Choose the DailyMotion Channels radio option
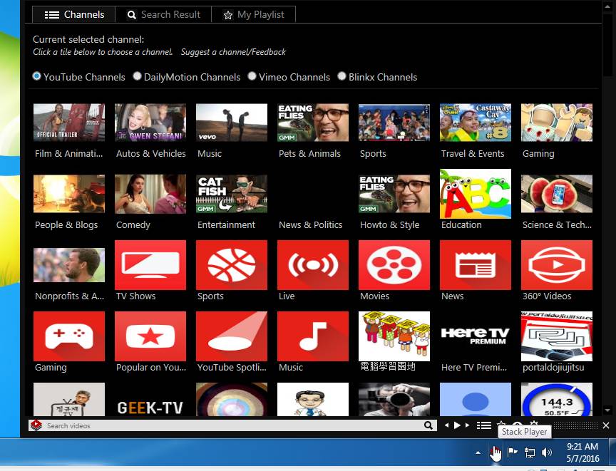Image resolution: width=616 pixels, height=471 pixels. [x=138, y=76]
